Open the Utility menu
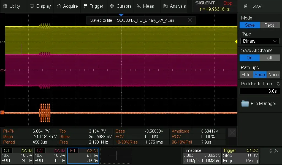This screenshot has width=282, height=165. [x=12, y=6]
